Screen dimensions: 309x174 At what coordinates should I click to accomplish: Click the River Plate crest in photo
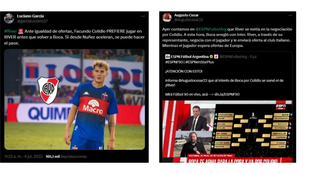[48, 90]
